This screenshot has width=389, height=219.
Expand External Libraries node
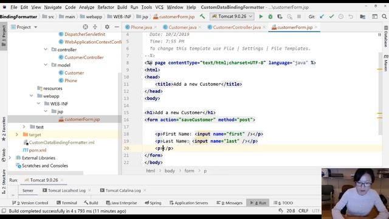pyautogui.click(x=10, y=158)
